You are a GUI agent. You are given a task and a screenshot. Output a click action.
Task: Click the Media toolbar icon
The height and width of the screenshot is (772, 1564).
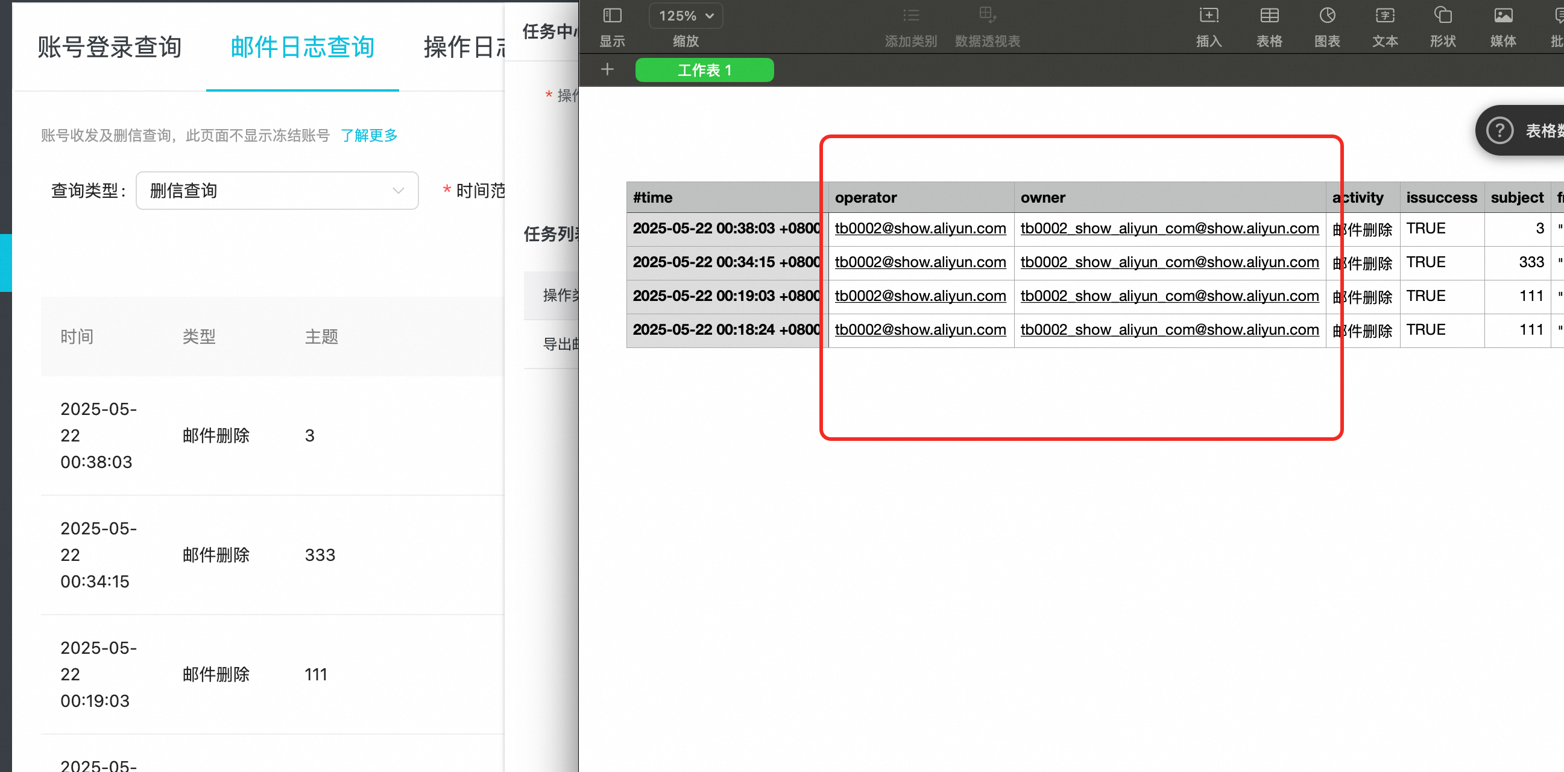1503,16
